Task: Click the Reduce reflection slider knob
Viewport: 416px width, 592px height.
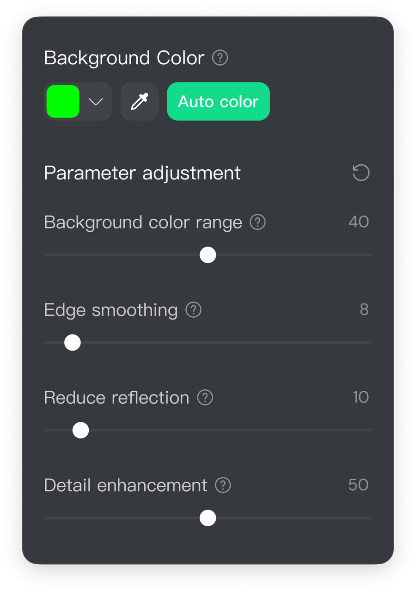Action: pos(81,430)
